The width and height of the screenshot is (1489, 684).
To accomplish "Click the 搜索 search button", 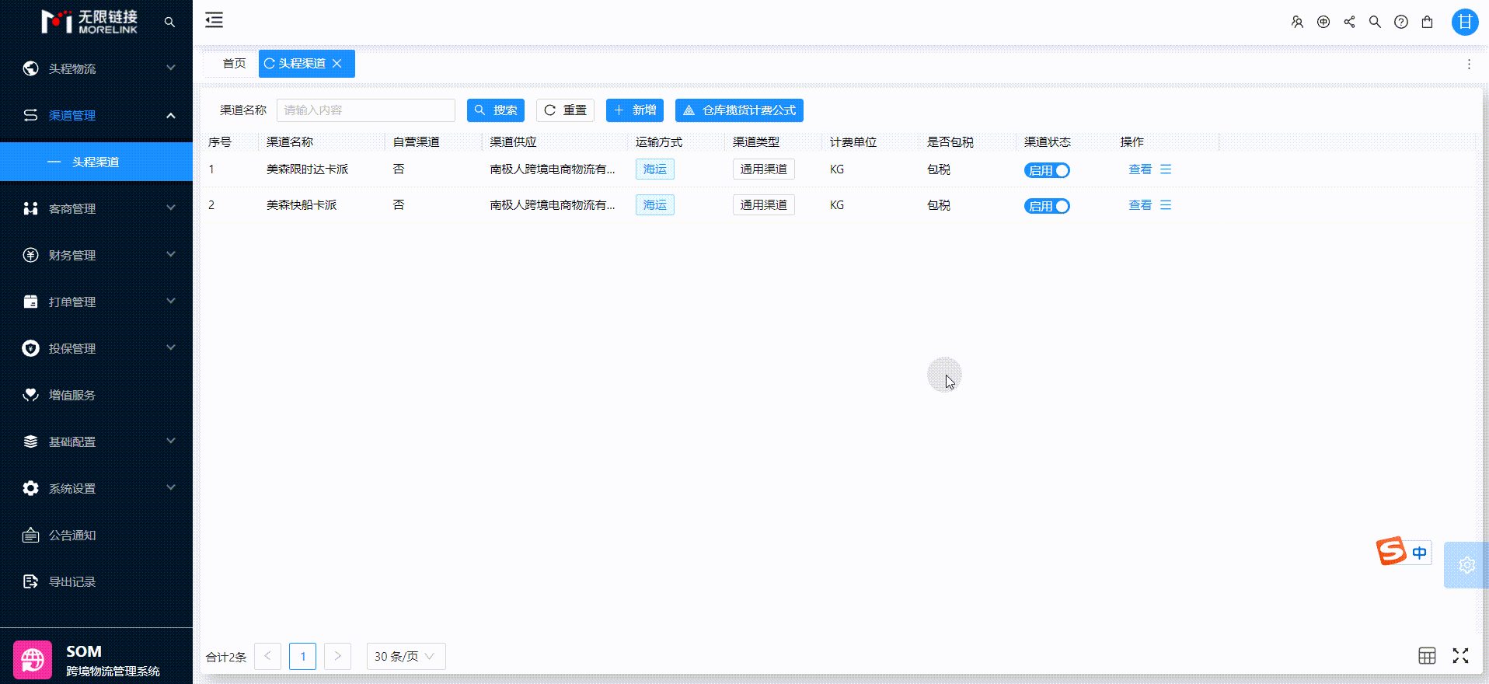I will click(496, 110).
